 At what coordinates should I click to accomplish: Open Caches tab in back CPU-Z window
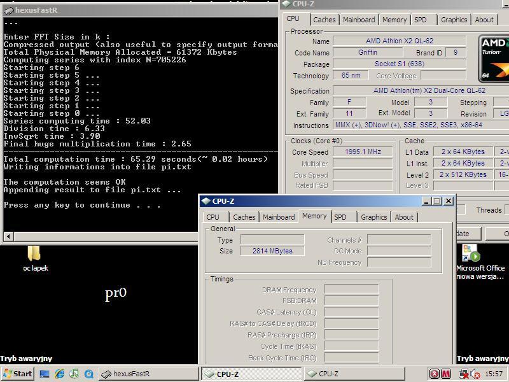point(324,20)
